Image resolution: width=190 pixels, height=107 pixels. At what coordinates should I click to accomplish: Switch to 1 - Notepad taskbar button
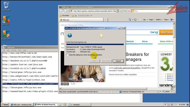point(79,105)
